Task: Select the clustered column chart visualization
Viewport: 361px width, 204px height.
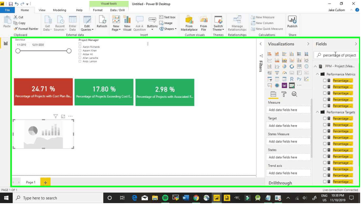Action: click(x=292, y=54)
